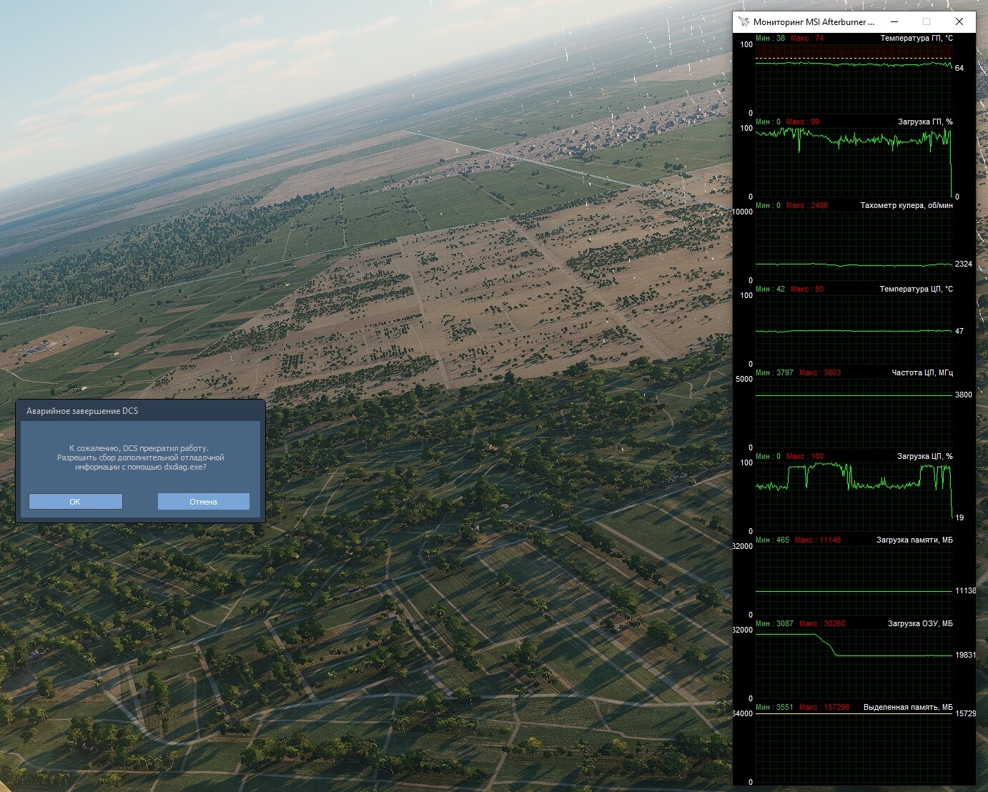Click OK in the DCS crash dialog

[75, 502]
